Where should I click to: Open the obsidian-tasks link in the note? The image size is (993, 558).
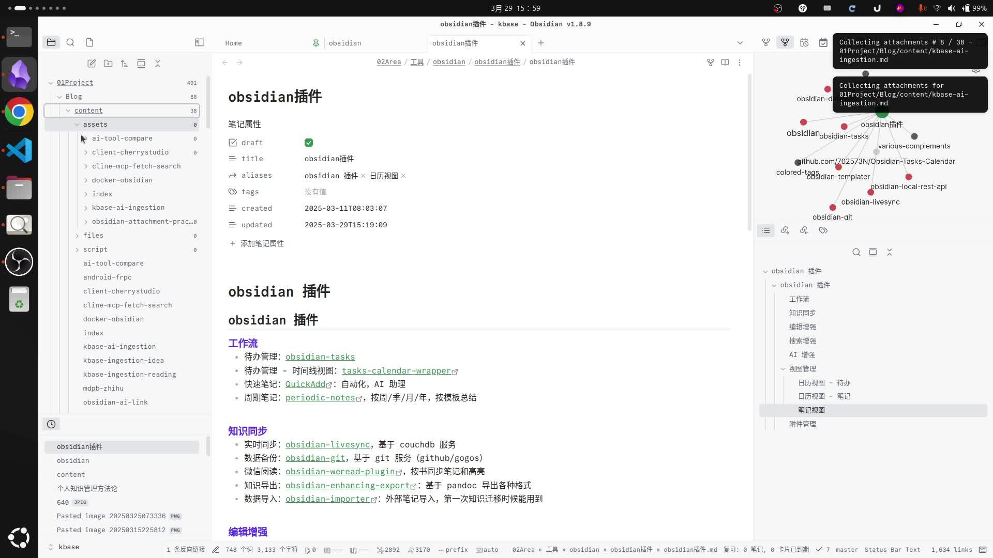pyautogui.click(x=320, y=357)
